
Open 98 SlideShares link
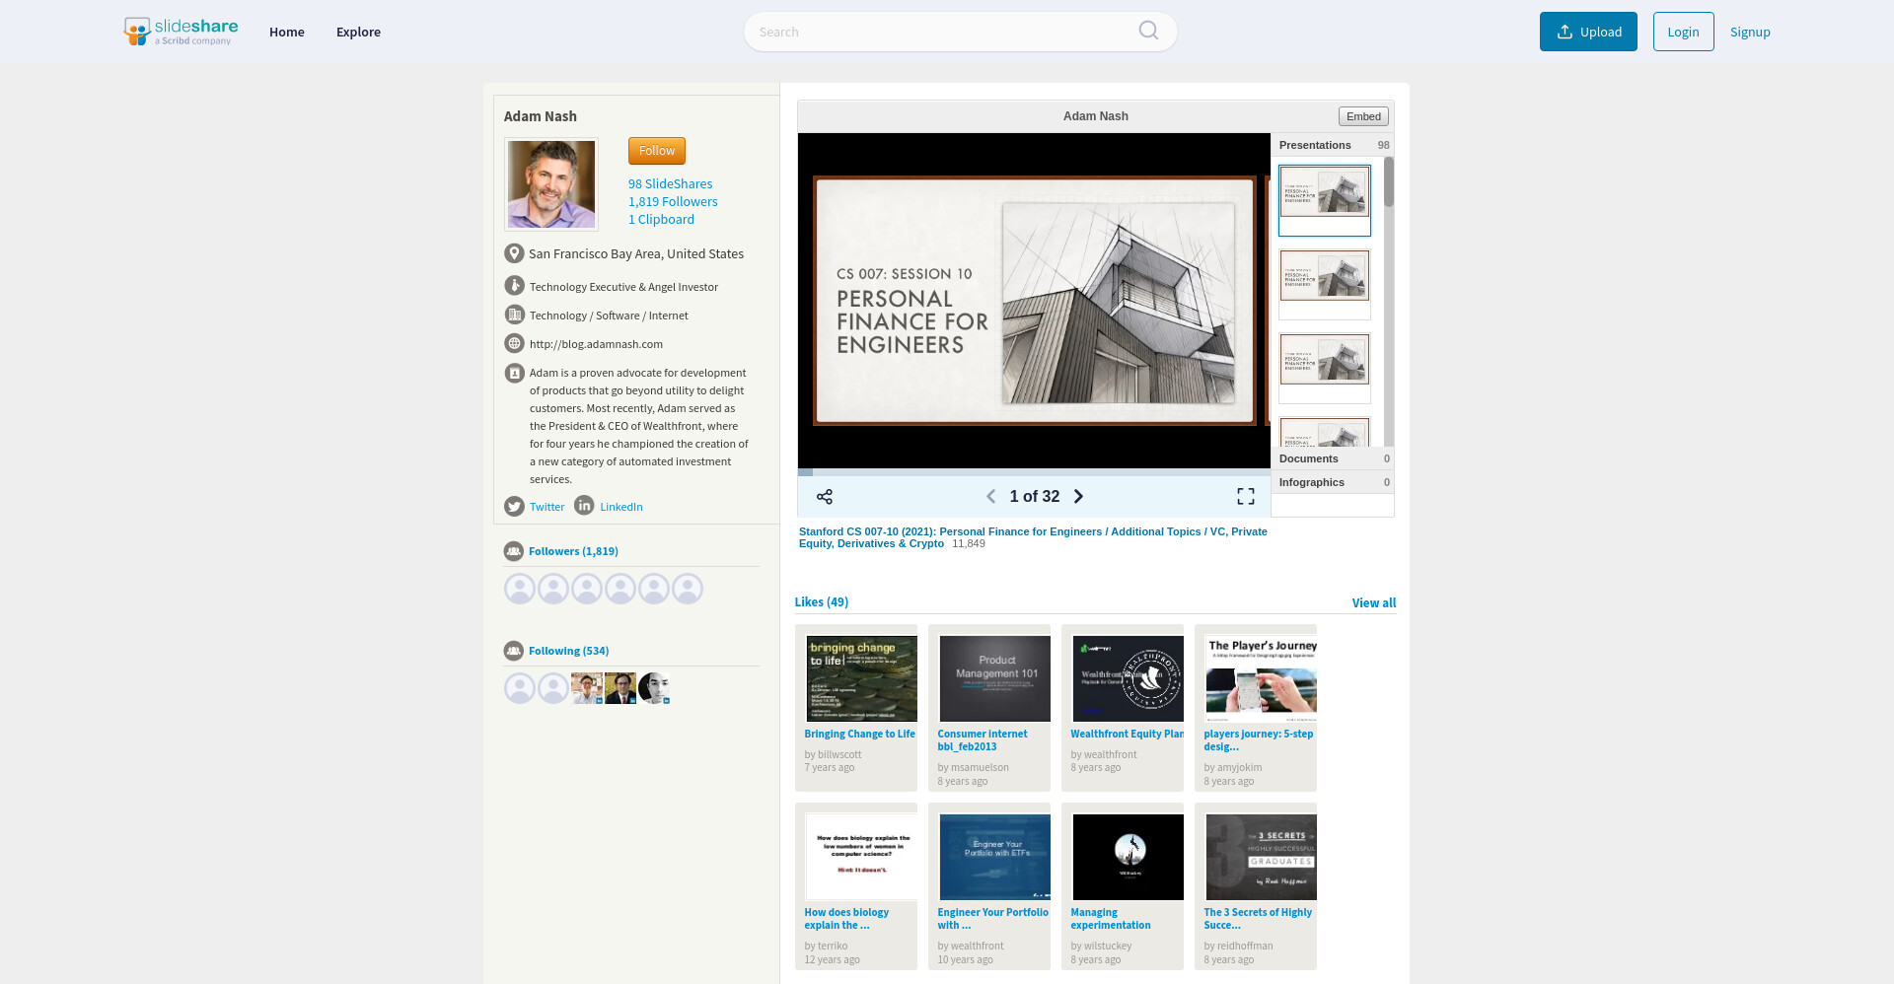[x=670, y=184]
